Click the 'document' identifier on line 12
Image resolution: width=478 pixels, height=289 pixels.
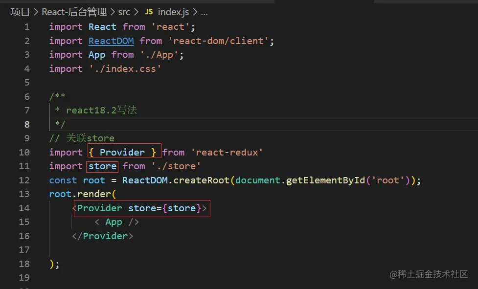258,180
